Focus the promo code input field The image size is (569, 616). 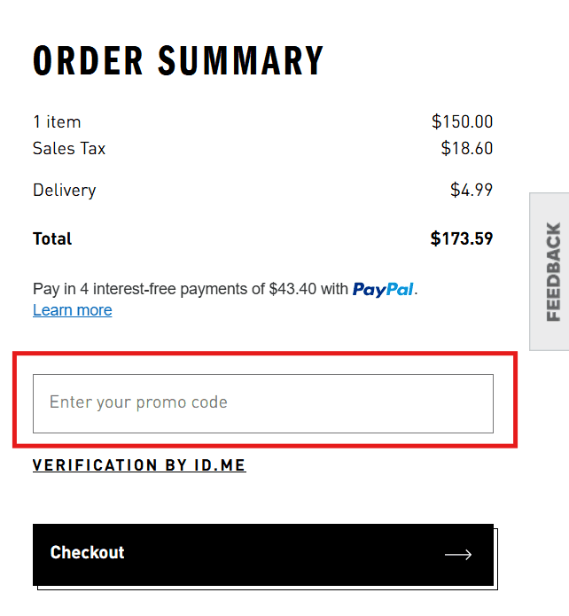click(x=262, y=403)
